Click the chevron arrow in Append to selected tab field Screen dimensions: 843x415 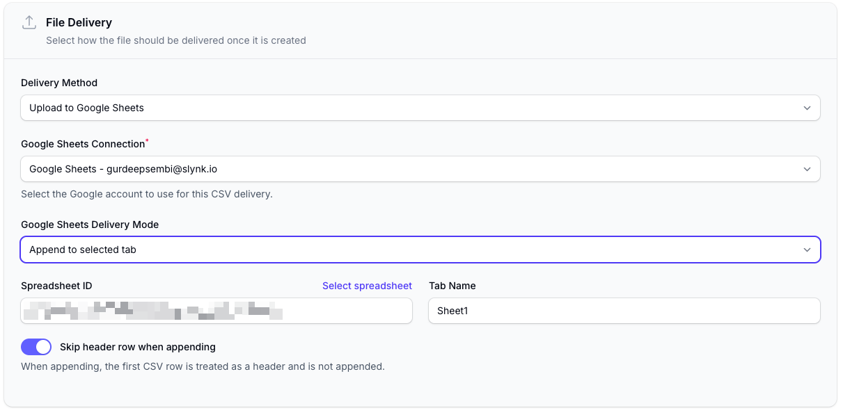click(807, 250)
